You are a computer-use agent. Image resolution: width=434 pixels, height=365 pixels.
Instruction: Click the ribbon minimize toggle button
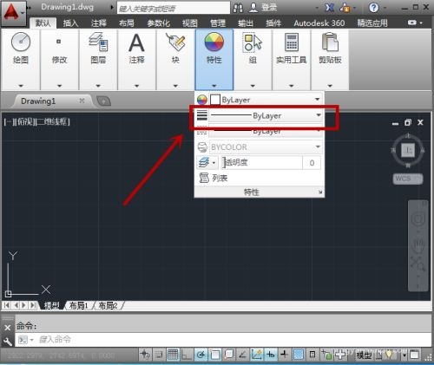tap(412, 23)
